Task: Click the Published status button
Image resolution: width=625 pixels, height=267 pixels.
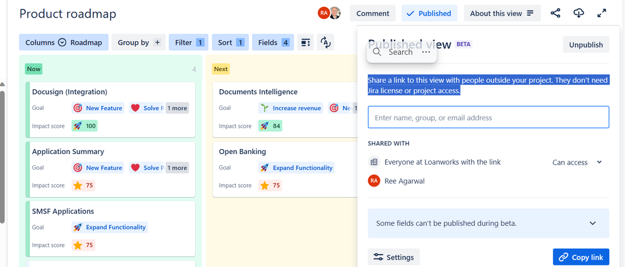Action: (x=429, y=13)
